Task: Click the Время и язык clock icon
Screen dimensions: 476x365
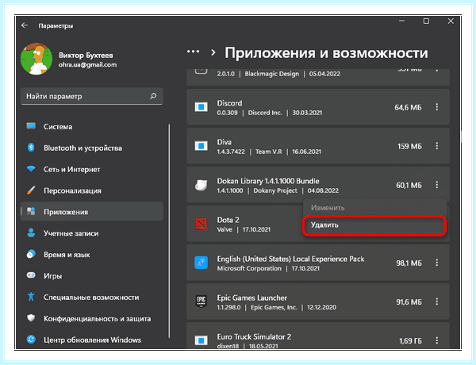Action: 31,254
